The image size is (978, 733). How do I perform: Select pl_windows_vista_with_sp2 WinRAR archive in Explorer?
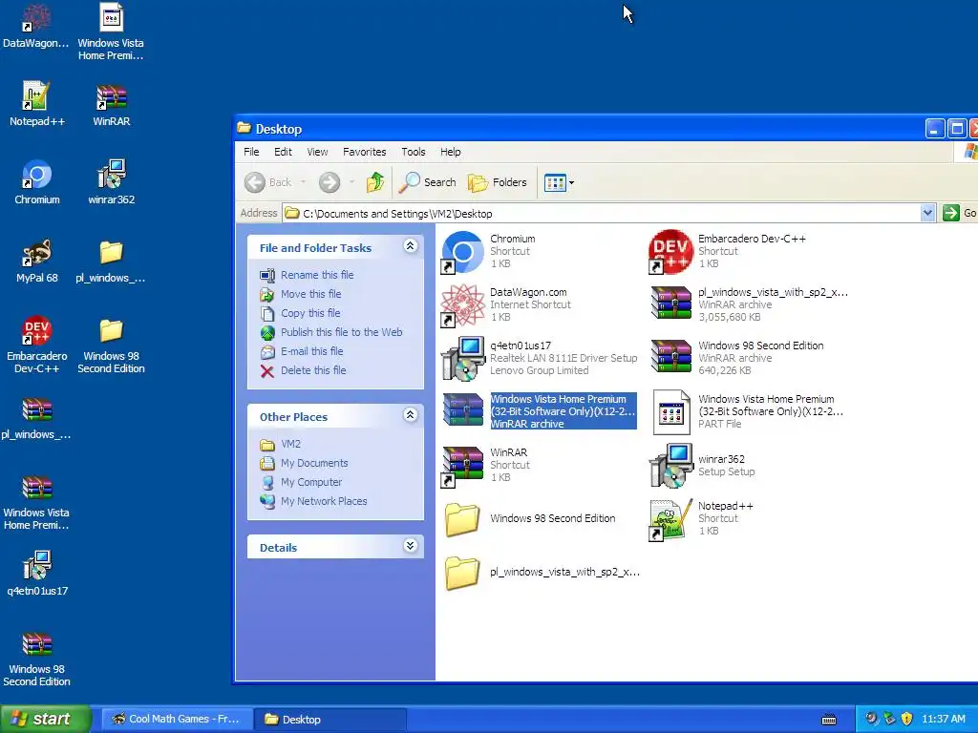coord(749,304)
